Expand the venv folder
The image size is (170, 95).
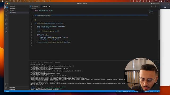click(x=19, y=11)
